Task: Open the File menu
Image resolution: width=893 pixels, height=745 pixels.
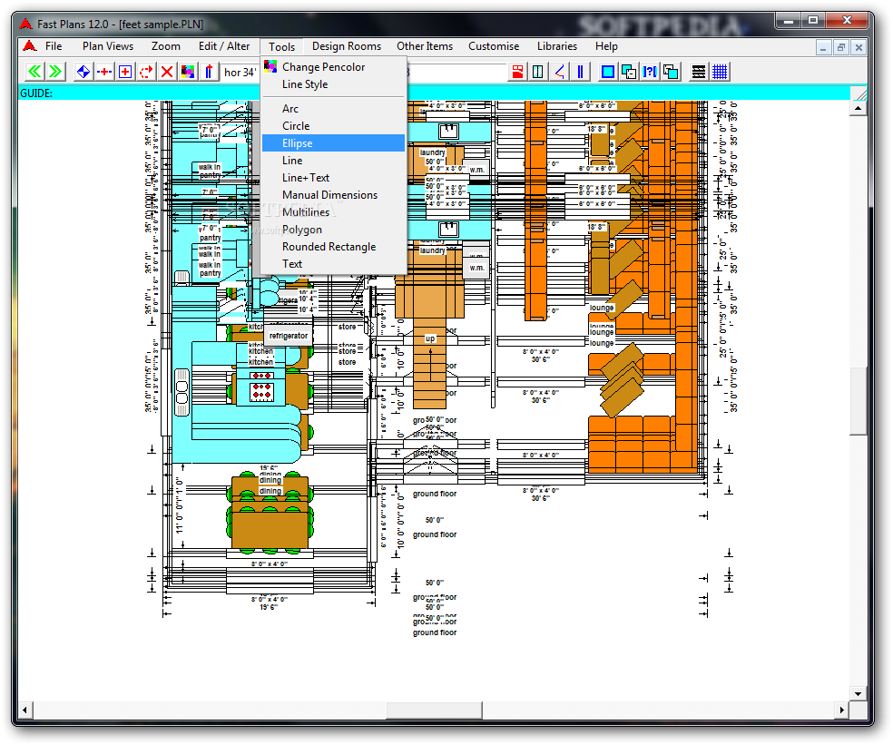Action: pyautogui.click(x=54, y=46)
